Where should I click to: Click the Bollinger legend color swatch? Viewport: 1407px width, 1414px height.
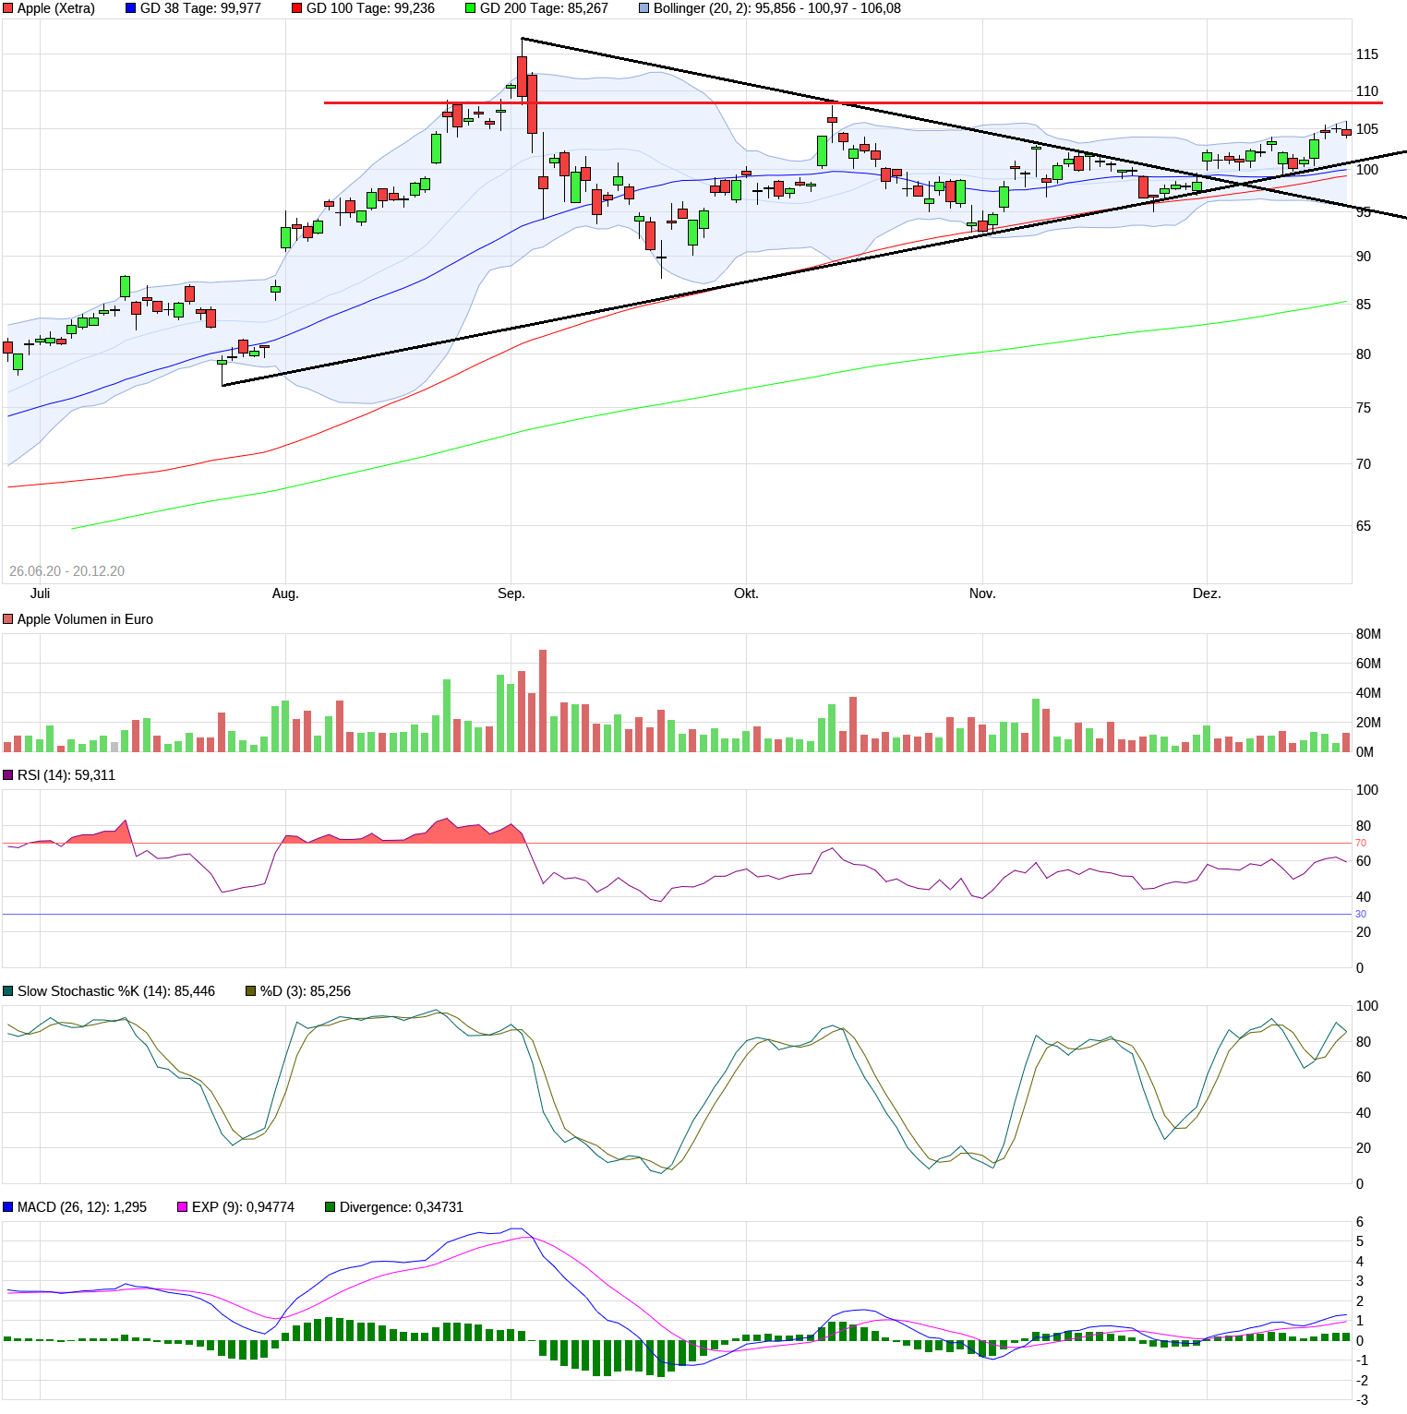(x=643, y=8)
